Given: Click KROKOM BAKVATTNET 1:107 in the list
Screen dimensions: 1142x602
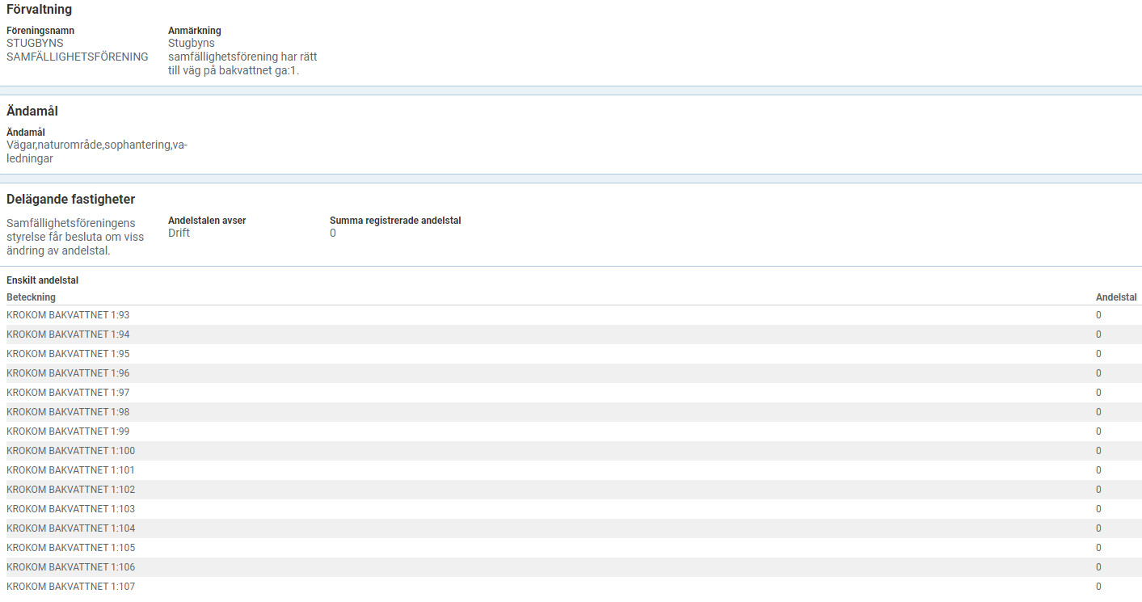Looking at the screenshot, I should click(70, 587).
